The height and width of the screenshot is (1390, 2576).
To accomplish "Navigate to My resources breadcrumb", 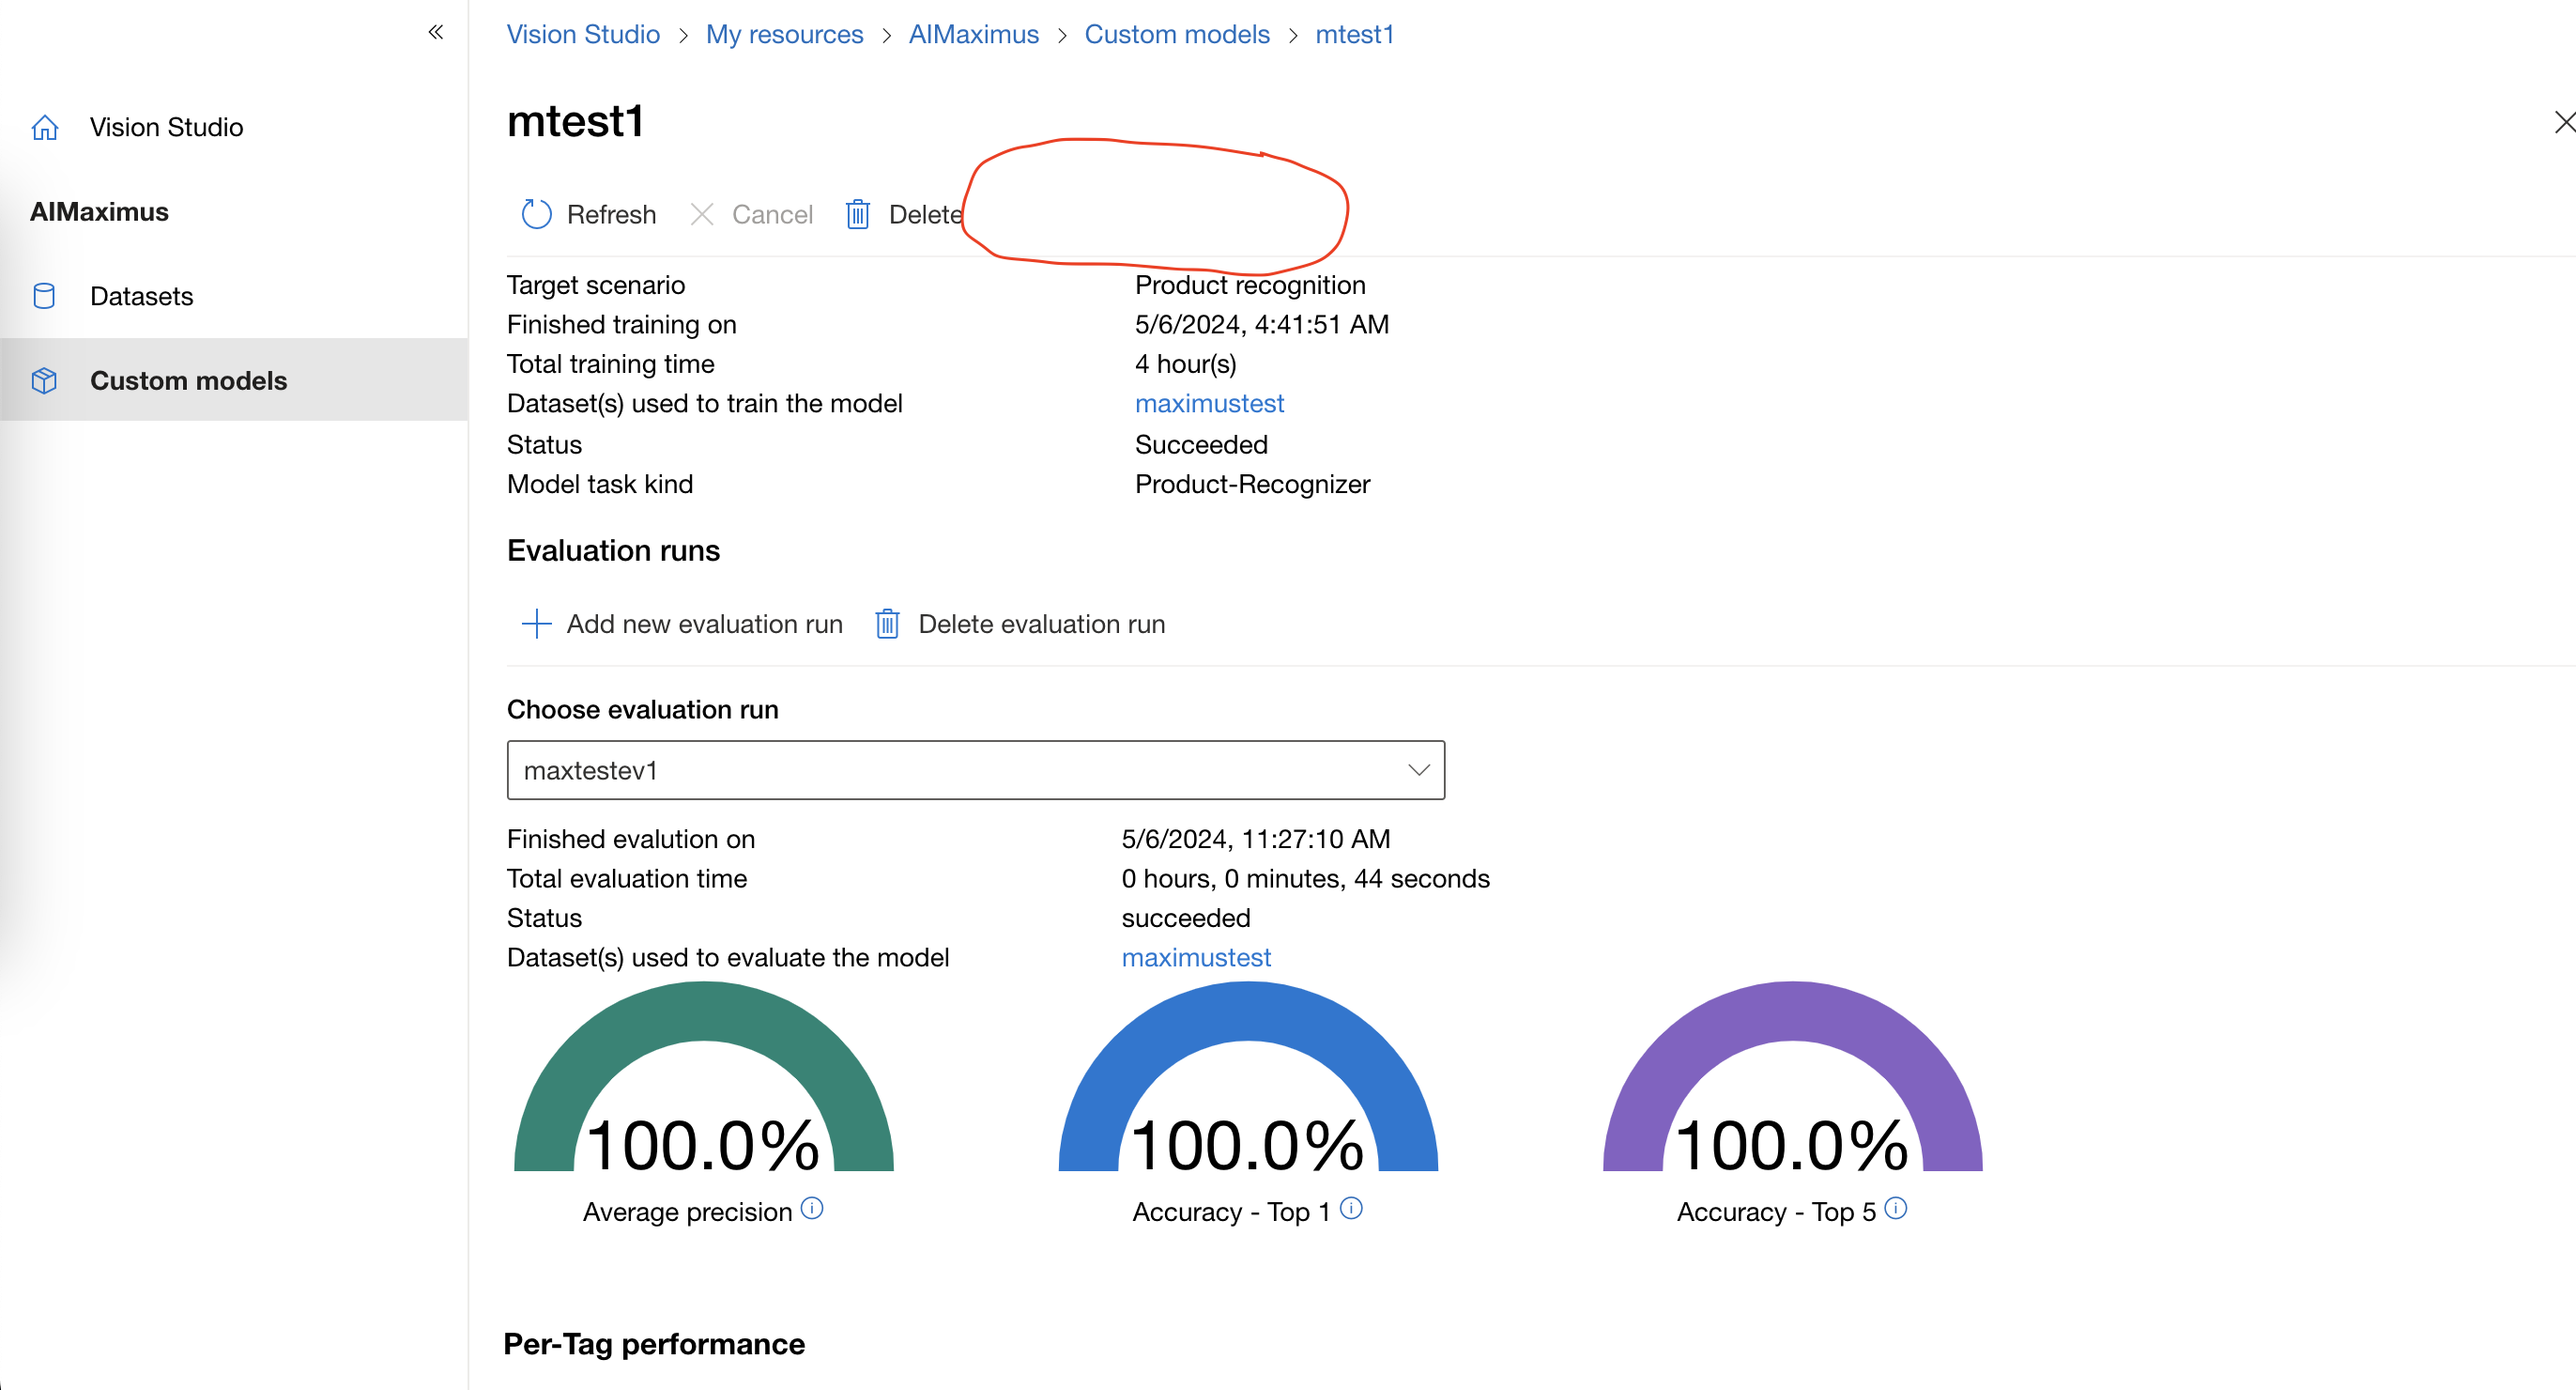I will pyautogui.click(x=785, y=34).
